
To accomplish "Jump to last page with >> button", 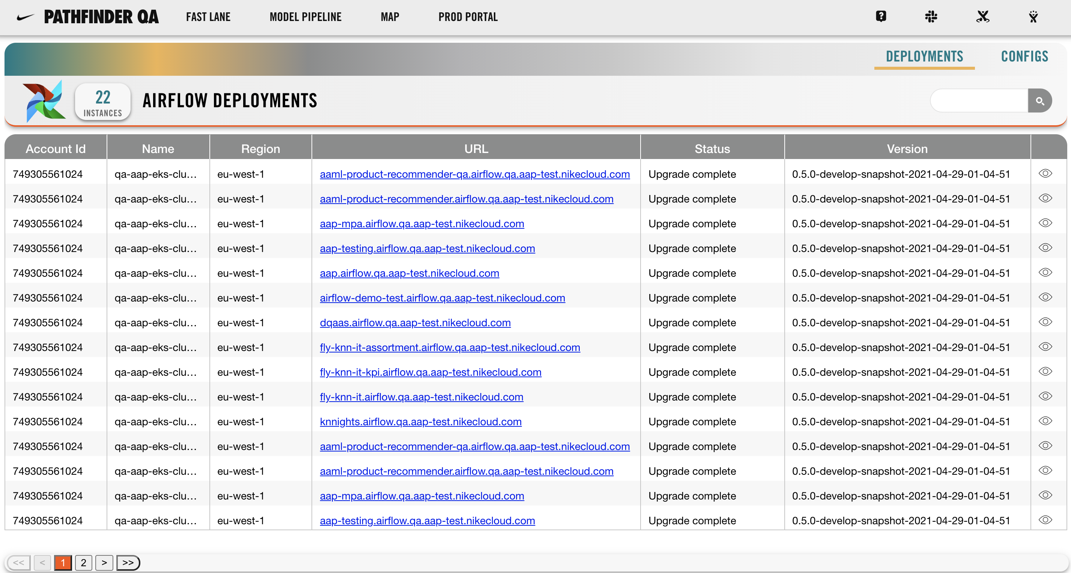I will pos(128,562).
